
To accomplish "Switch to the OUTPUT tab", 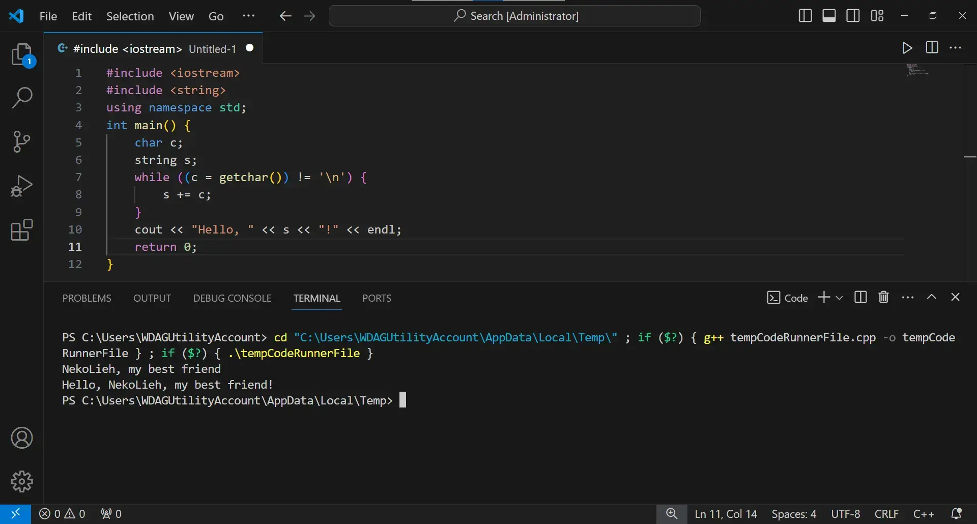I will tap(152, 298).
